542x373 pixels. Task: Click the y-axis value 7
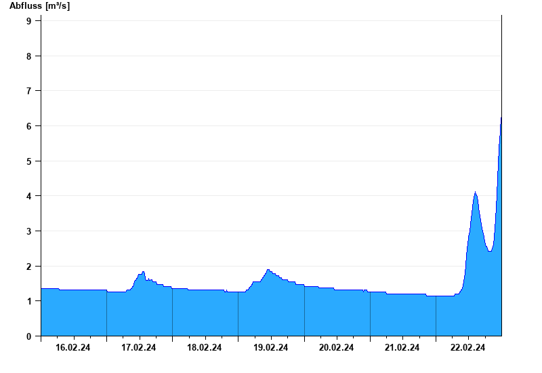click(x=28, y=91)
